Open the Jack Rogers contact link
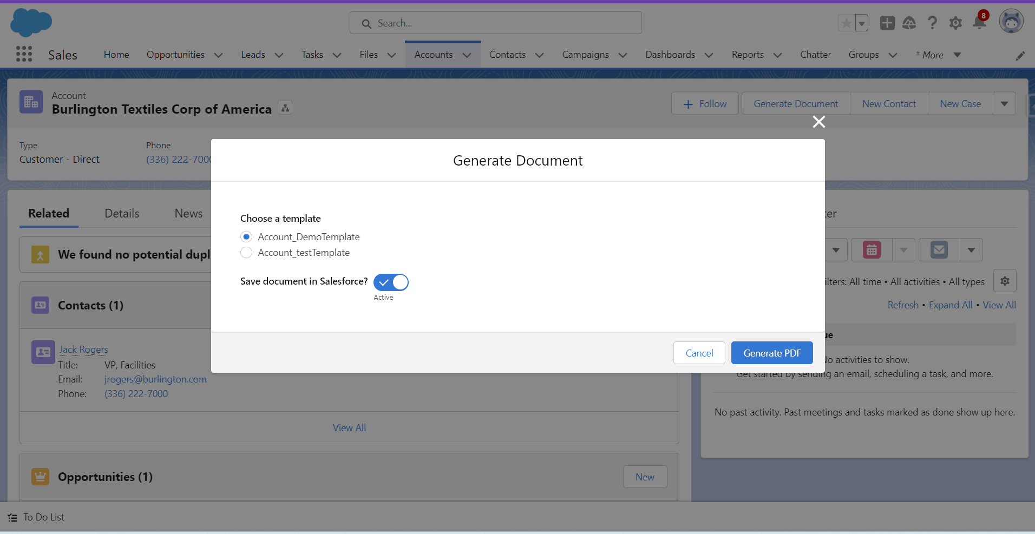Screen dimensions: 1035x534 (83, 349)
